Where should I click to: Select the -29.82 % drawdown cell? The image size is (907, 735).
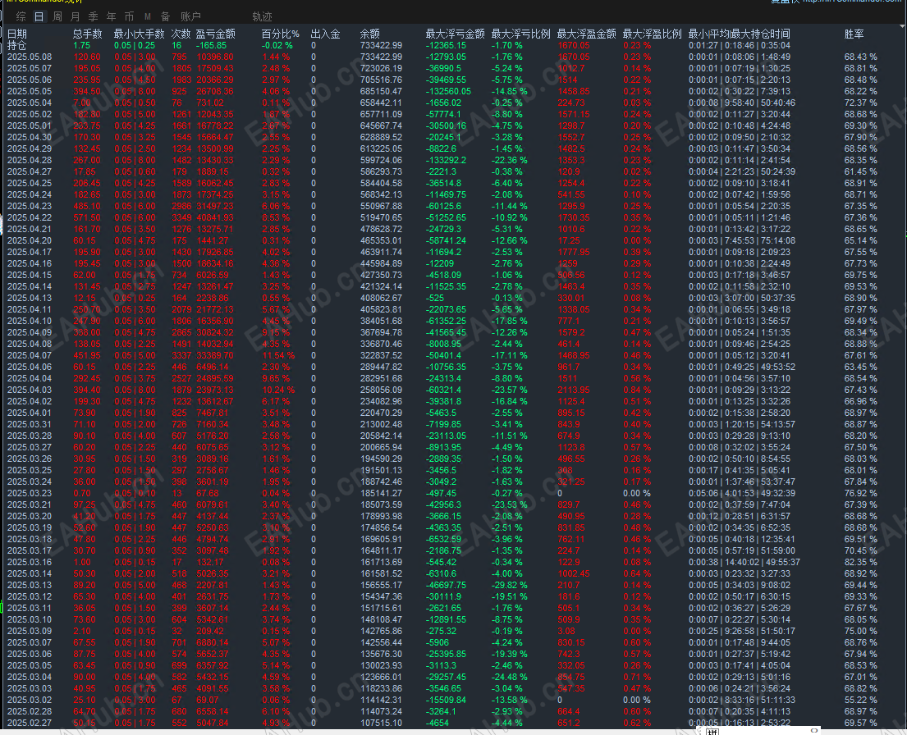[x=510, y=585]
